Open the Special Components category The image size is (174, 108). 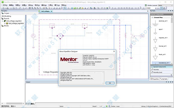(x=162, y=67)
